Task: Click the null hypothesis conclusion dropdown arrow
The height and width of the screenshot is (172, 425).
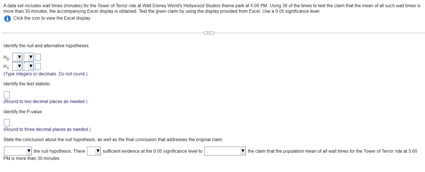Action: [29, 151]
